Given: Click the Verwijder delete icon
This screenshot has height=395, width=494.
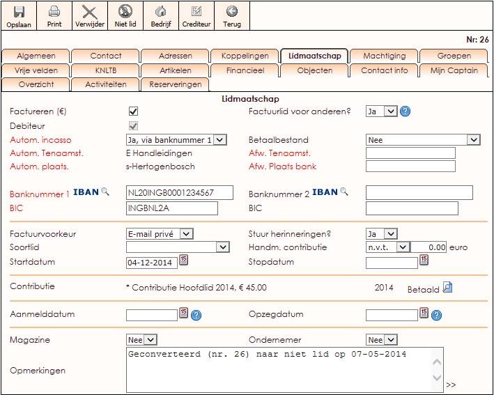Looking at the screenshot, I should tap(90, 13).
